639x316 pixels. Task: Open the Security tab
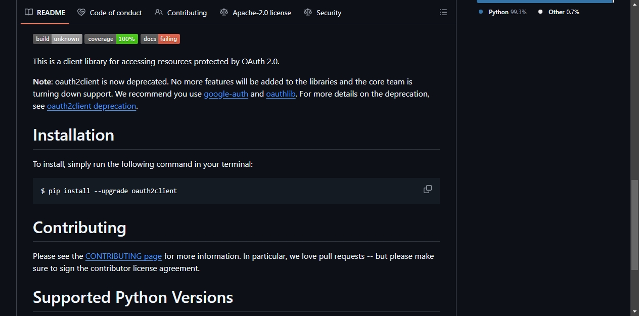pos(323,12)
